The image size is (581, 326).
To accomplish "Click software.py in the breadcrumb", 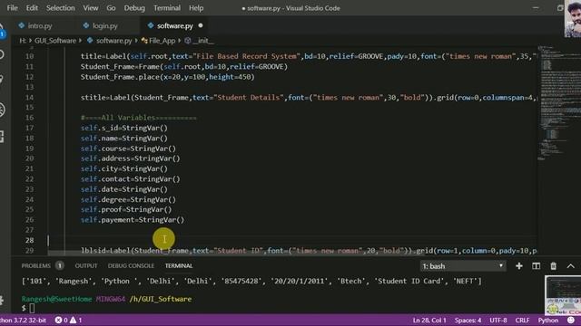I will point(113,41).
